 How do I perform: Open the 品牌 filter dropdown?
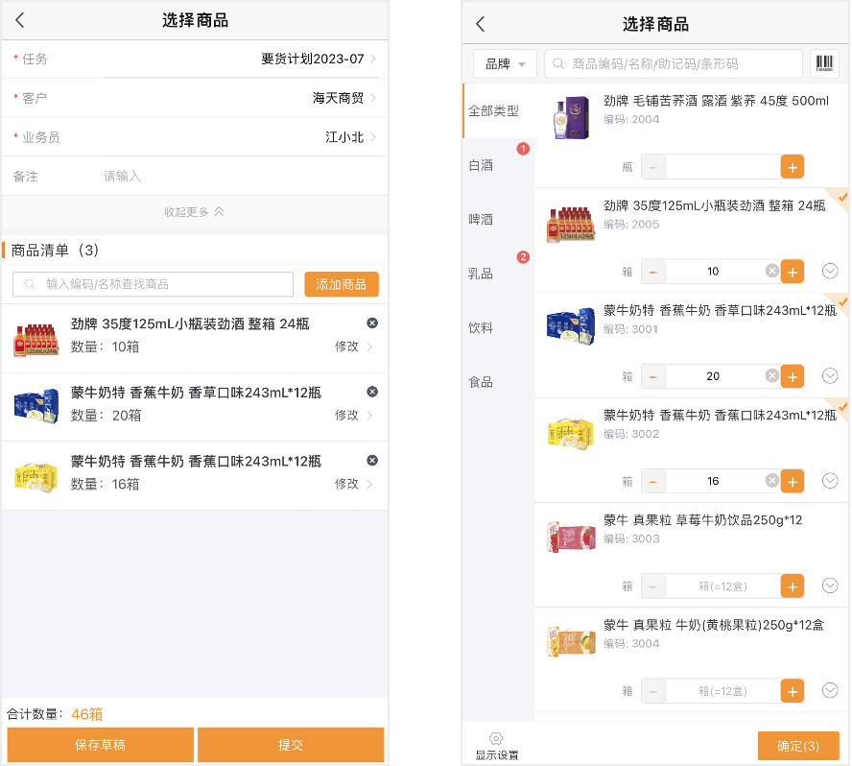click(505, 63)
